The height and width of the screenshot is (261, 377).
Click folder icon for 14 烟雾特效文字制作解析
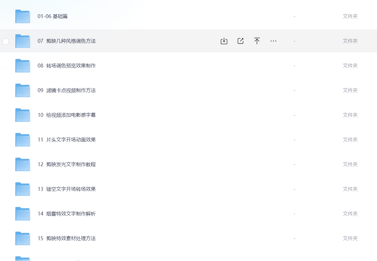[23, 214]
